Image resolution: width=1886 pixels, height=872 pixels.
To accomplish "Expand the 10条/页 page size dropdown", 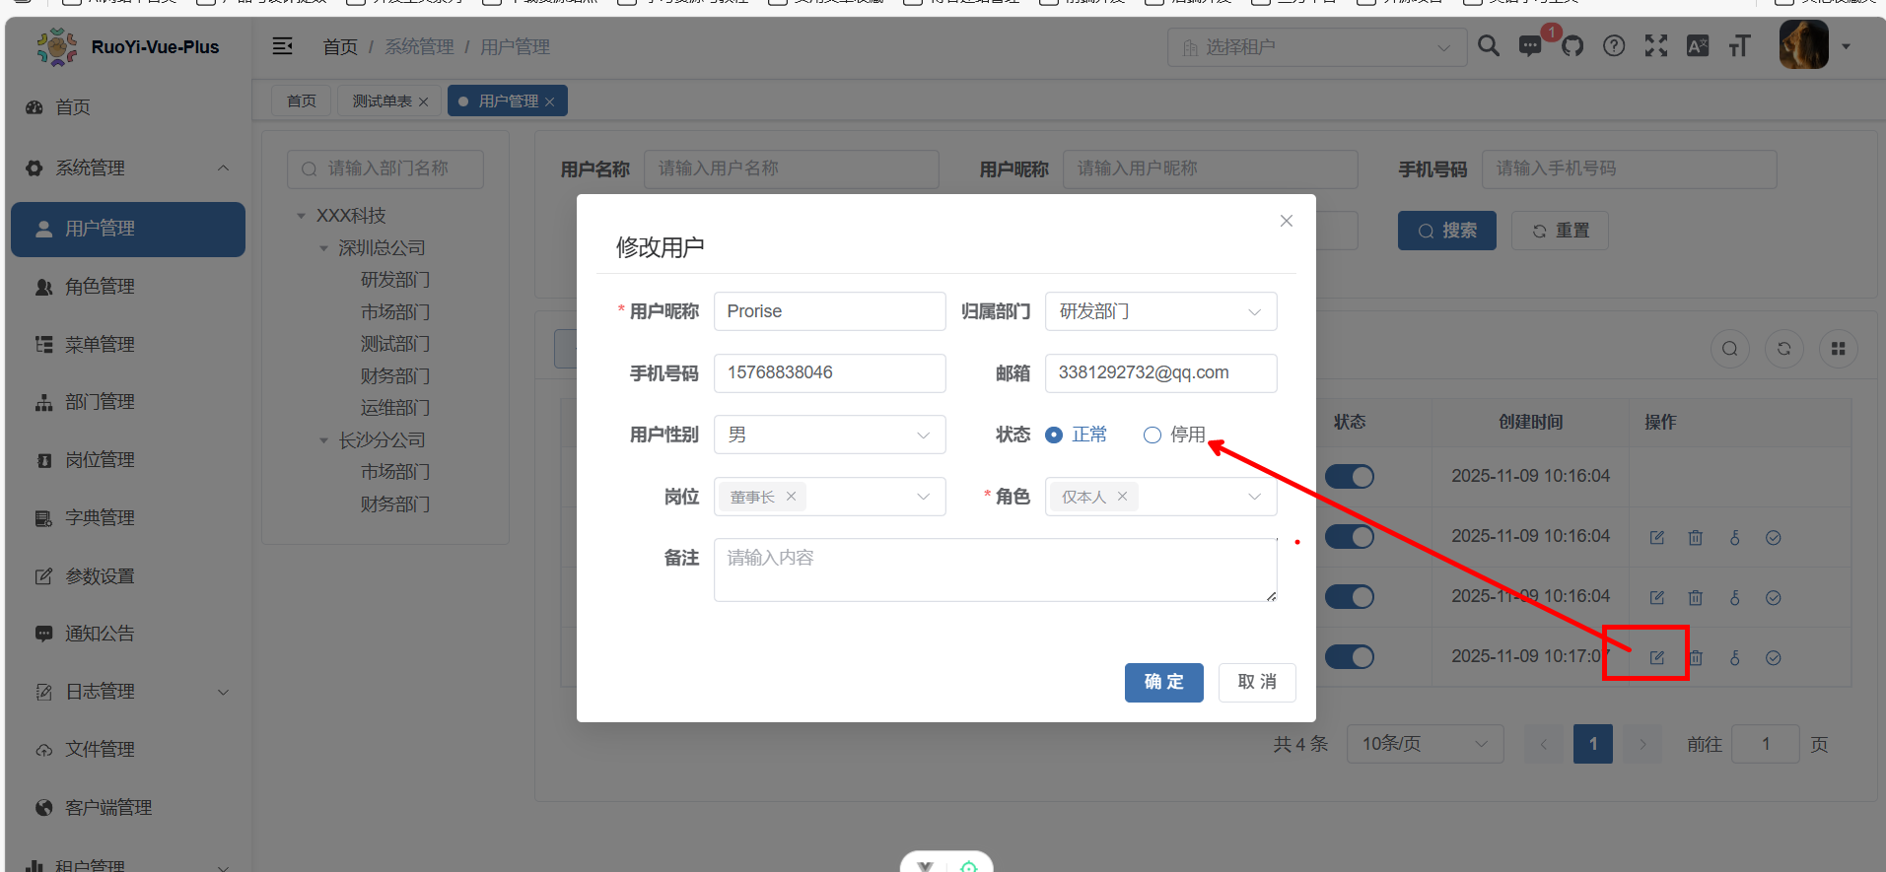I will pyautogui.click(x=1425, y=744).
